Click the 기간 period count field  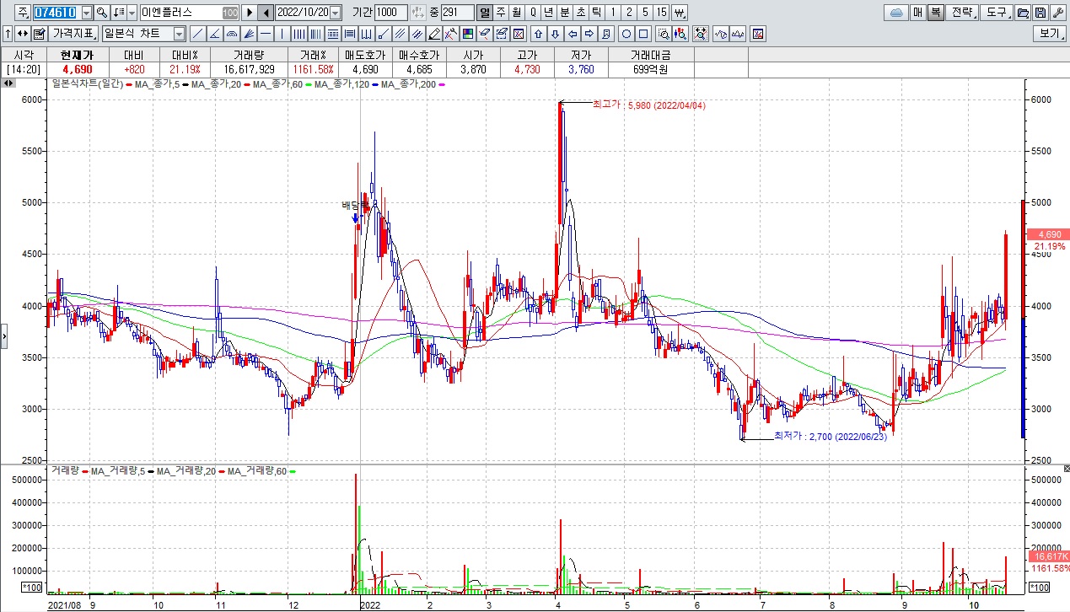pyautogui.click(x=390, y=13)
